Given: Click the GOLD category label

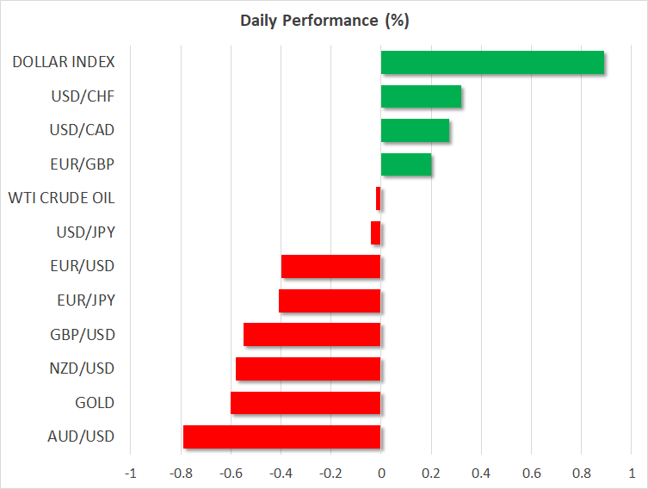Looking at the screenshot, I should pos(96,403).
